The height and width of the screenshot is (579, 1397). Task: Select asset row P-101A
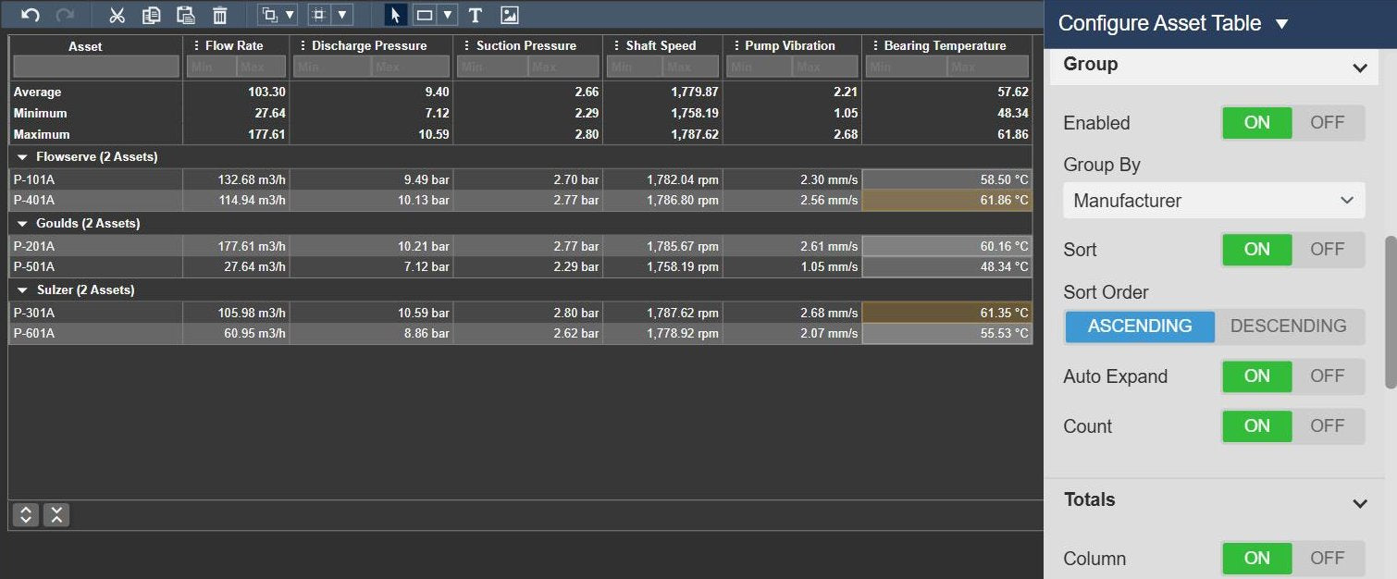[521, 179]
